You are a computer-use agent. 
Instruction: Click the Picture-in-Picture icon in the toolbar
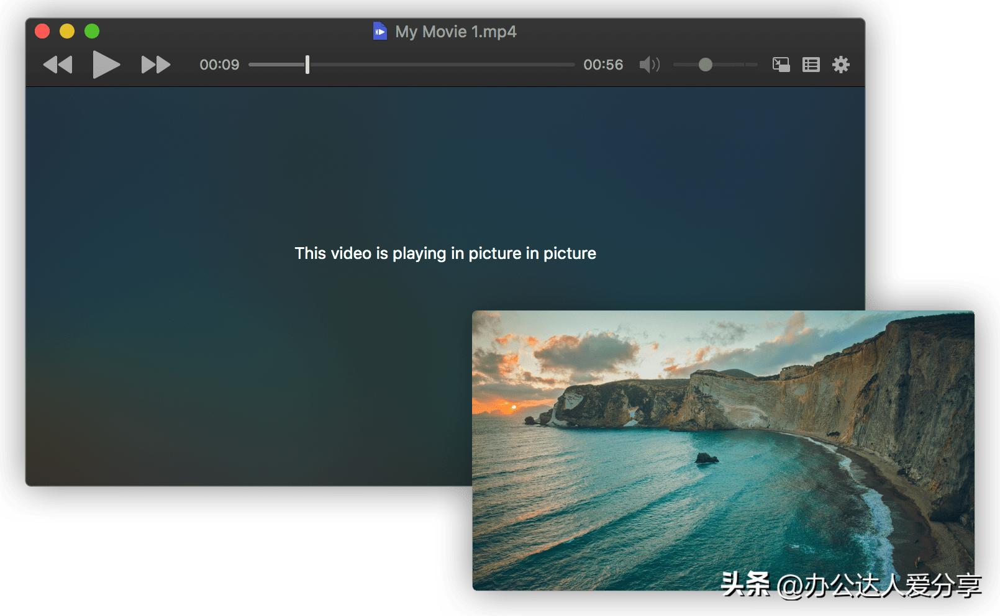[x=781, y=64]
